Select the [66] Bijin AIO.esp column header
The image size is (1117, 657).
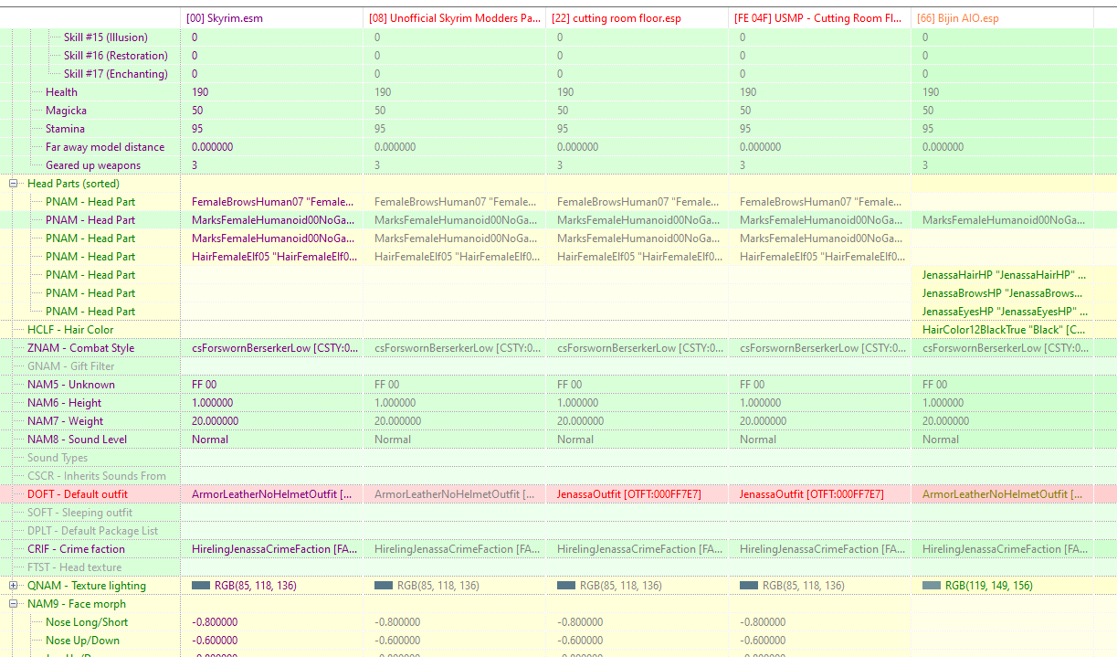tap(1002, 18)
